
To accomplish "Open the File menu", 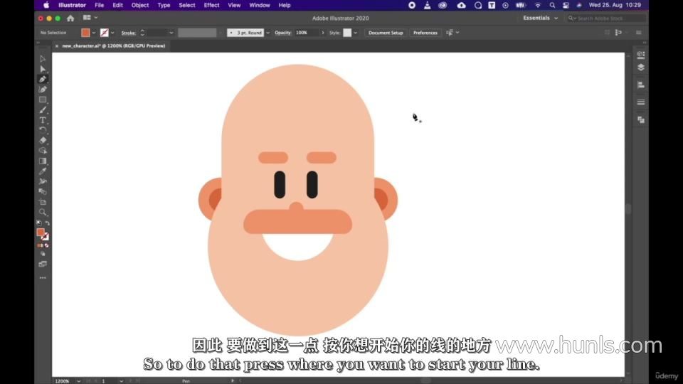I will pyautogui.click(x=100, y=5).
